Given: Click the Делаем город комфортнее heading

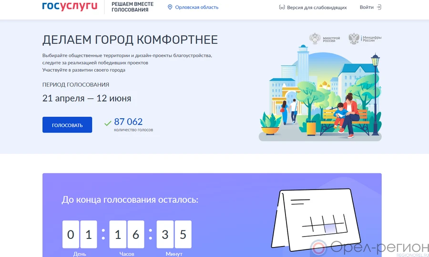Looking at the screenshot, I should click(x=130, y=39).
